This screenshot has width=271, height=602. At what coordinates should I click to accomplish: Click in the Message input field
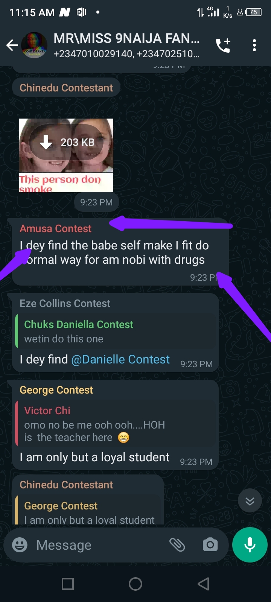pyautogui.click(x=100, y=545)
